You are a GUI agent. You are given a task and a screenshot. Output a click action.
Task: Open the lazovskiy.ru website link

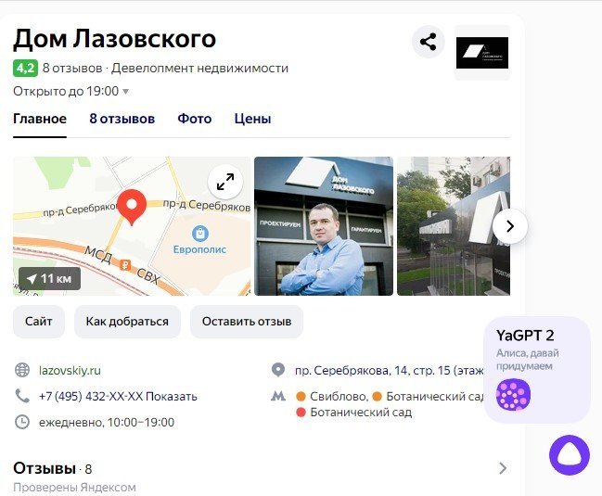pyautogui.click(x=70, y=371)
